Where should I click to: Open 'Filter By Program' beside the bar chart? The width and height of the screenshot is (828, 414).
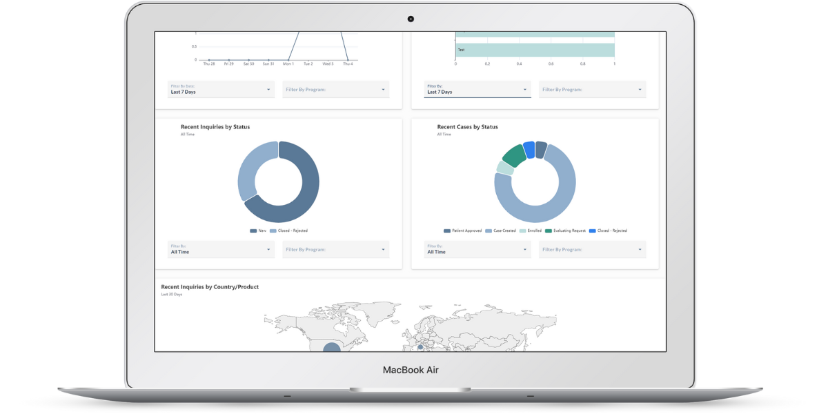click(592, 89)
